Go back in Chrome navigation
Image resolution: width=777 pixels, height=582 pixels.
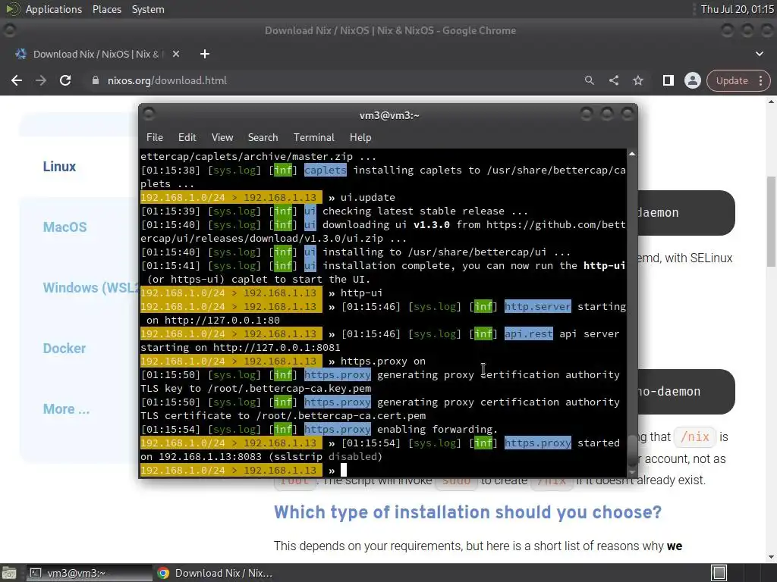[17, 80]
